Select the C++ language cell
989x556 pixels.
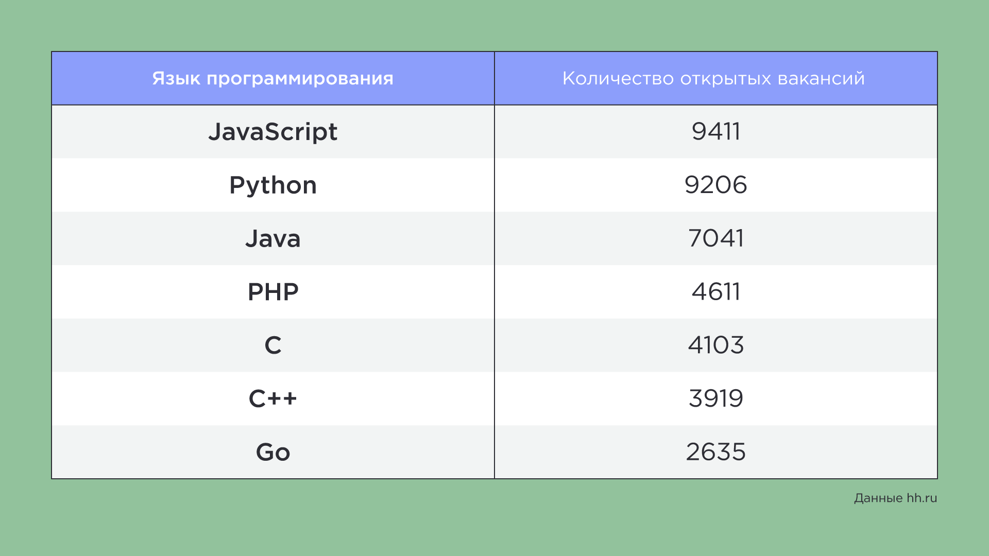272,399
